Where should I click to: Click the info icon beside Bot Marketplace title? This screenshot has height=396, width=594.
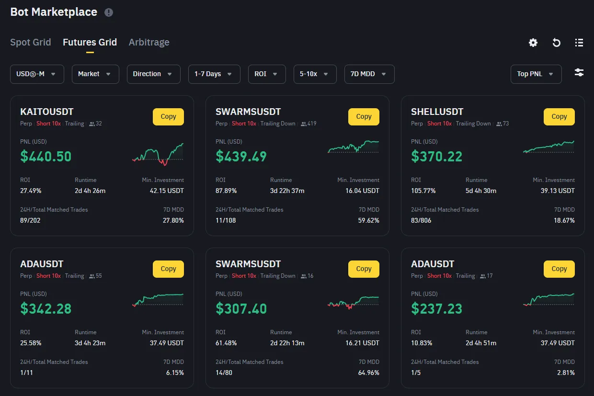(x=109, y=13)
